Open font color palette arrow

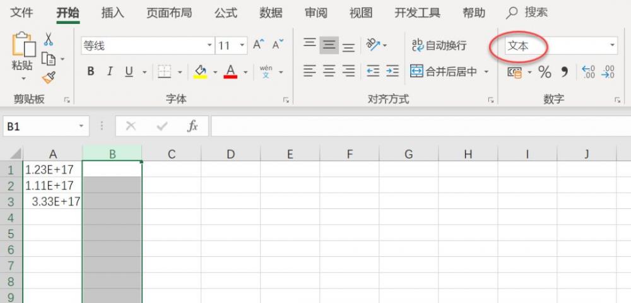tap(245, 73)
